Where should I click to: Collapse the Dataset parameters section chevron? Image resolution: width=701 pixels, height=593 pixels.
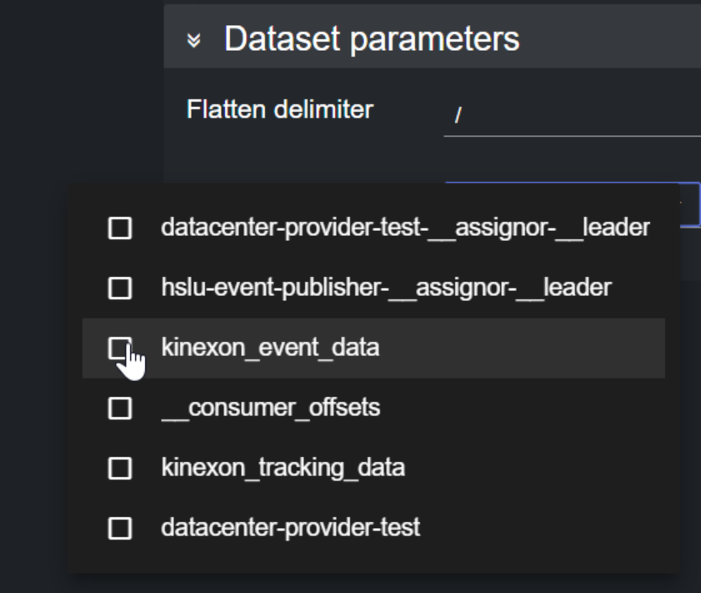click(194, 40)
